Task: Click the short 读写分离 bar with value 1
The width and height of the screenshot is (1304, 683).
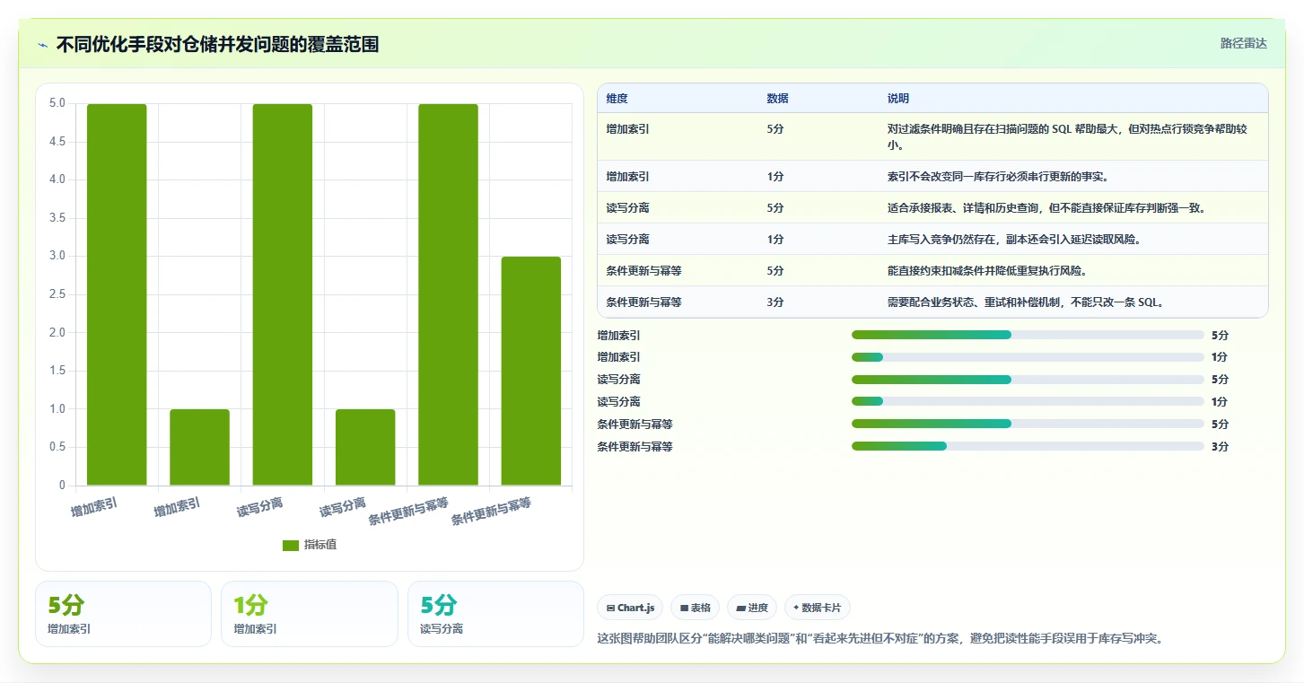Action: tap(365, 447)
